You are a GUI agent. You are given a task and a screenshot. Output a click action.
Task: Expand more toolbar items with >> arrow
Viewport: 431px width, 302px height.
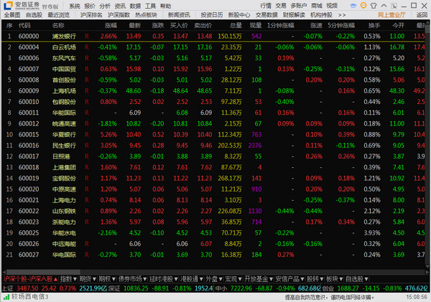pos(342,15)
